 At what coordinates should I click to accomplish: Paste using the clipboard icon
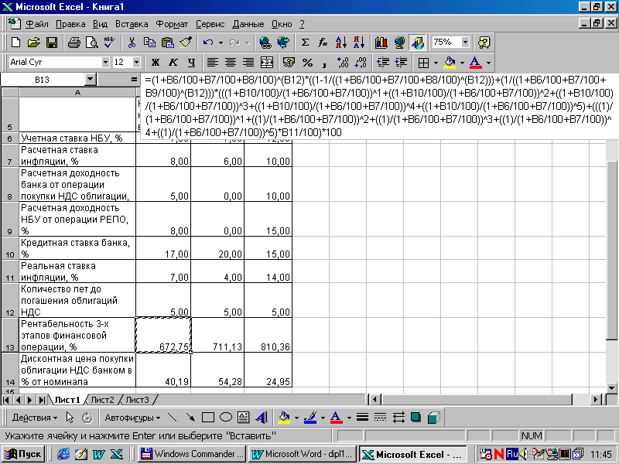point(168,43)
